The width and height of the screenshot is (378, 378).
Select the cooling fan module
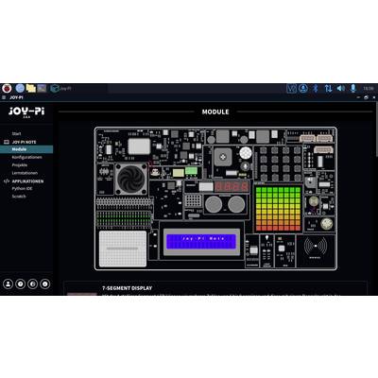[x=131, y=179]
